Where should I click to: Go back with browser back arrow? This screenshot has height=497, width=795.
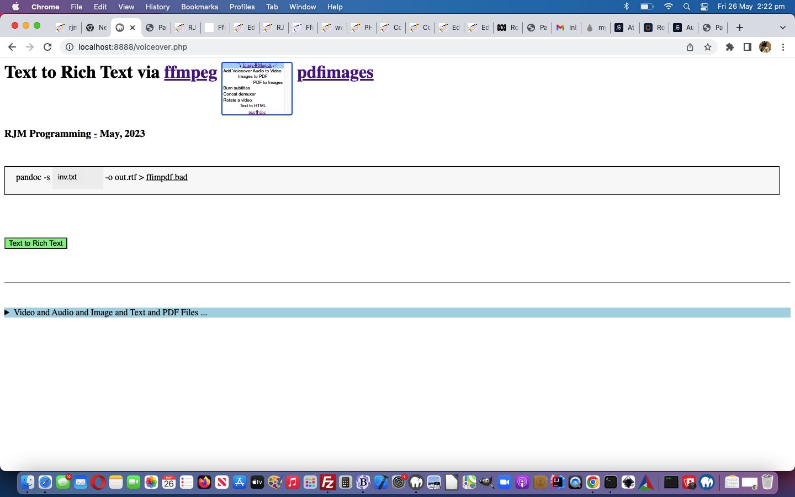pyautogui.click(x=12, y=47)
